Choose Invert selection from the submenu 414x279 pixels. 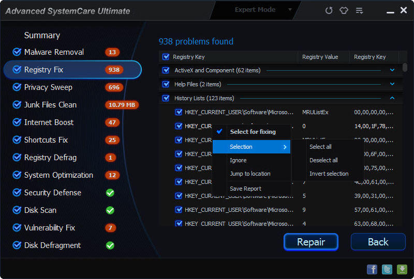click(329, 174)
